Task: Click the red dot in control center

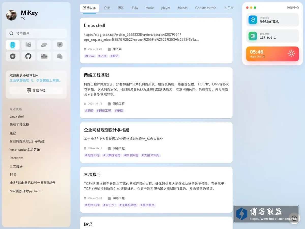Action: click(247, 8)
